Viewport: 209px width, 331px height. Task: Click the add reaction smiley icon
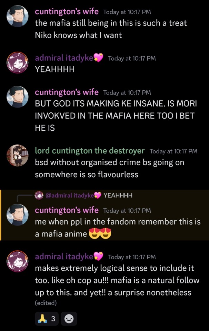(69, 319)
